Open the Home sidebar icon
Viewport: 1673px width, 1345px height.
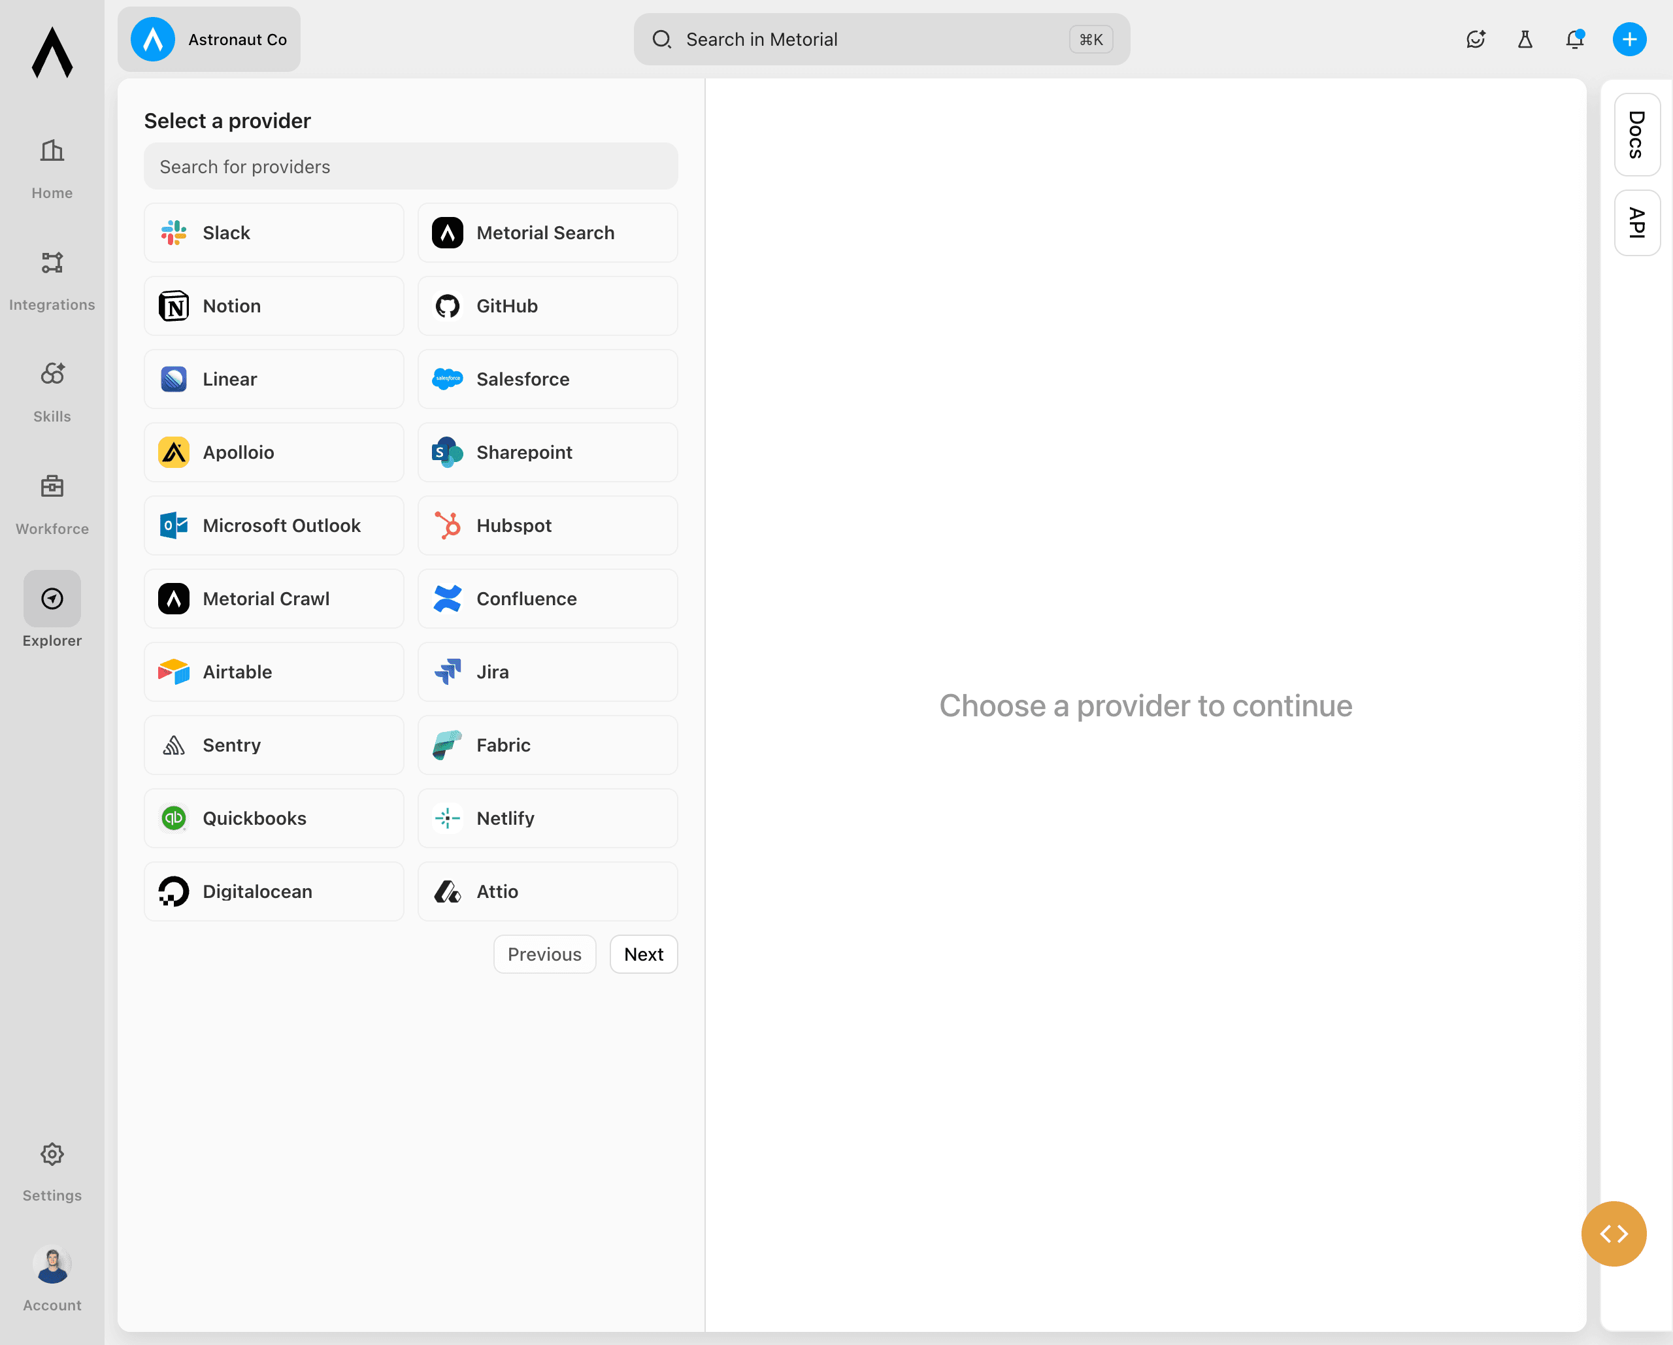tap(52, 150)
